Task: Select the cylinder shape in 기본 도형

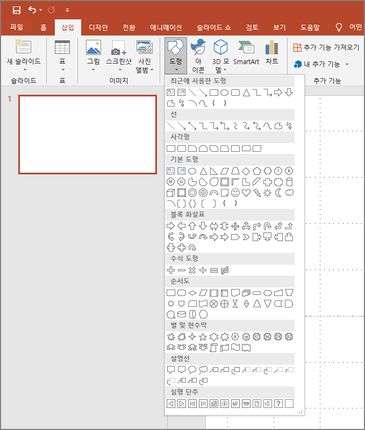Action: [x=289, y=182]
